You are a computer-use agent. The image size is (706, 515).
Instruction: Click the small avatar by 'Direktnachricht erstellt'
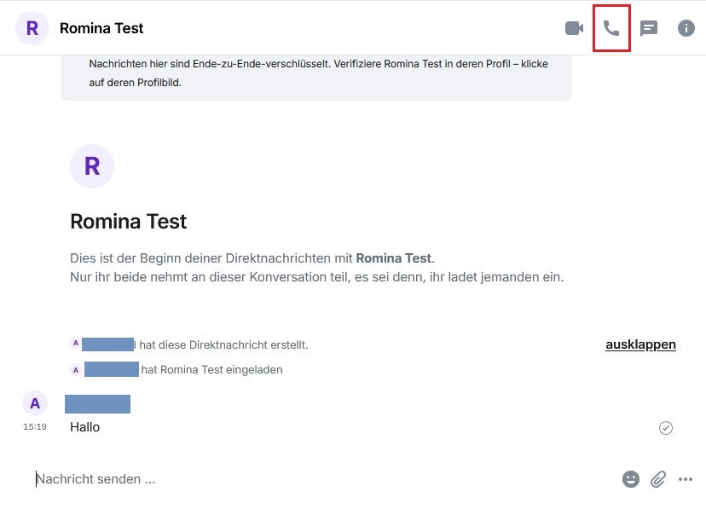click(76, 344)
